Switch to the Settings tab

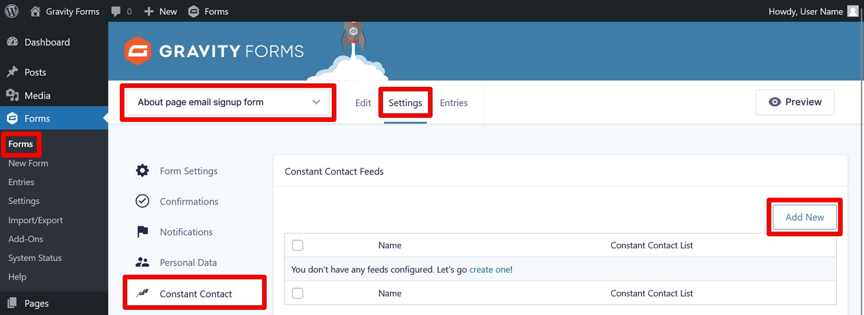tap(406, 103)
